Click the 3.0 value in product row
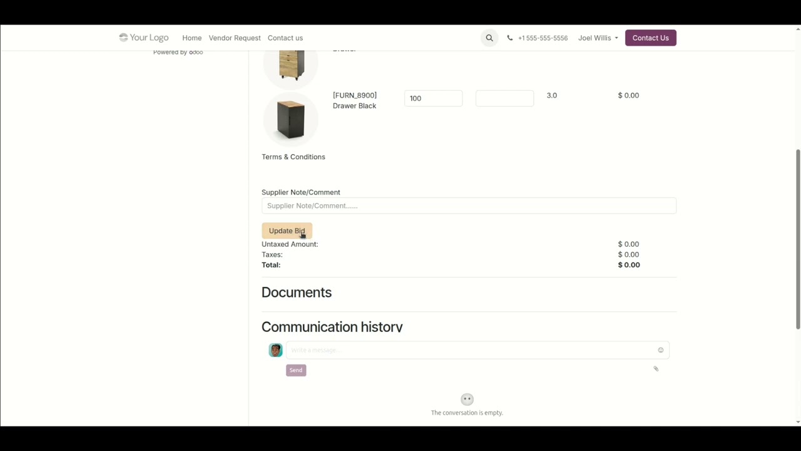 click(x=552, y=95)
